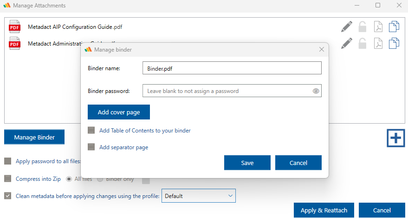Enable Compress into Zip checkbox
This screenshot has height=218, width=408.
coord(8,178)
